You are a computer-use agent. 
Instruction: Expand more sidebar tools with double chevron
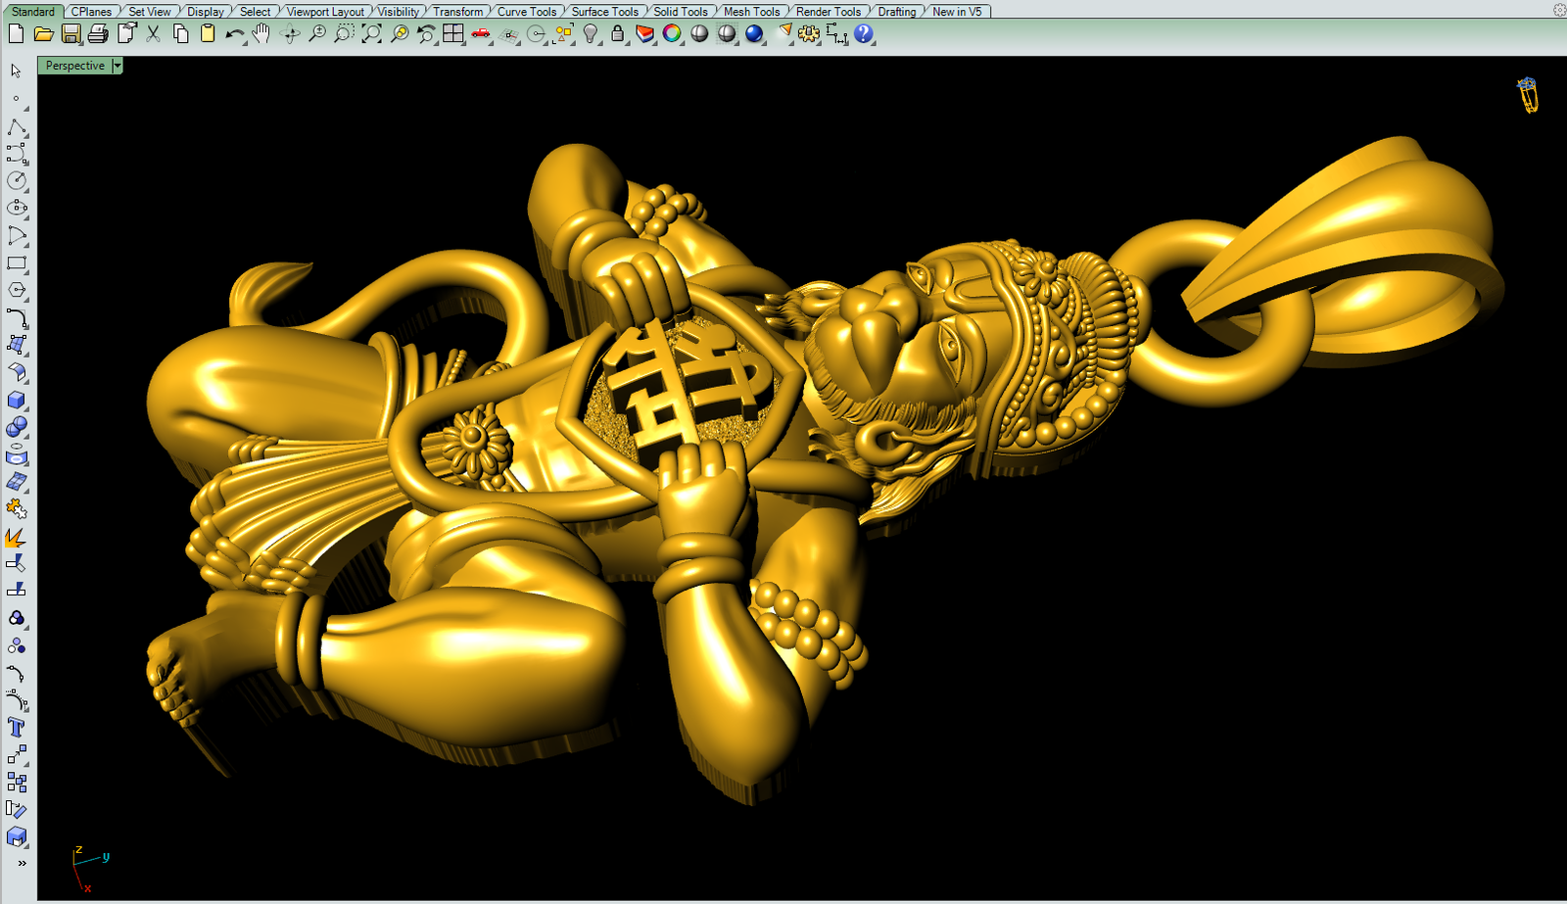(x=22, y=863)
